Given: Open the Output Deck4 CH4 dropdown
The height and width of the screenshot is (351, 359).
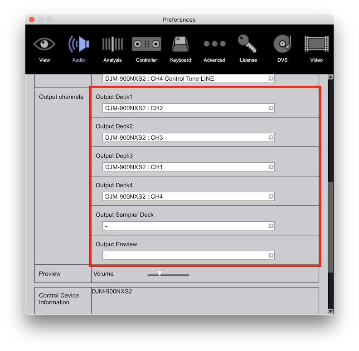Looking at the screenshot, I should coord(189,196).
